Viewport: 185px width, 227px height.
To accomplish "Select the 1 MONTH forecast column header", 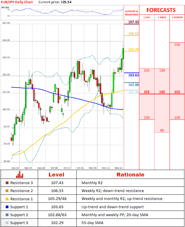I will click(177, 17).
